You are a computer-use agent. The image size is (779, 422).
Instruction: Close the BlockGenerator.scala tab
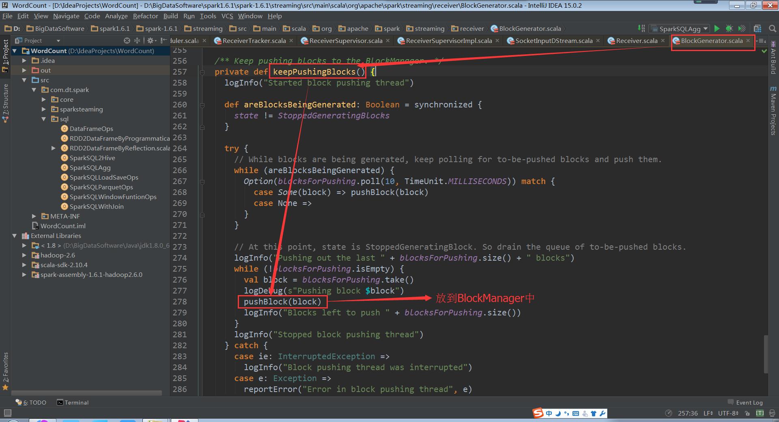click(x=748, y=41)
